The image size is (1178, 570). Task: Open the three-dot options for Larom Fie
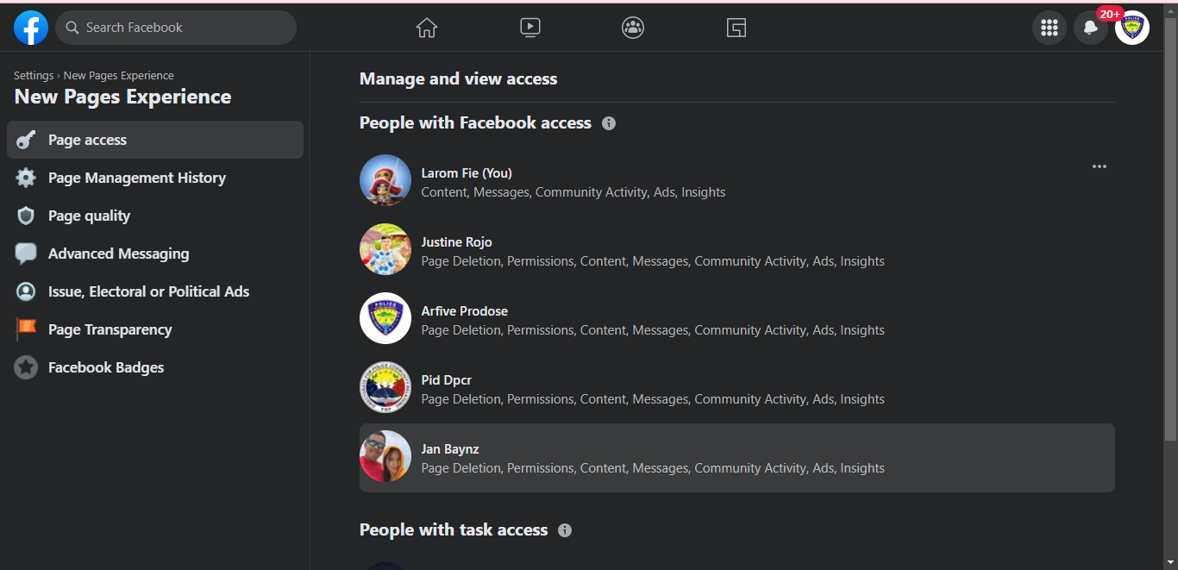tap(1099, 166)
